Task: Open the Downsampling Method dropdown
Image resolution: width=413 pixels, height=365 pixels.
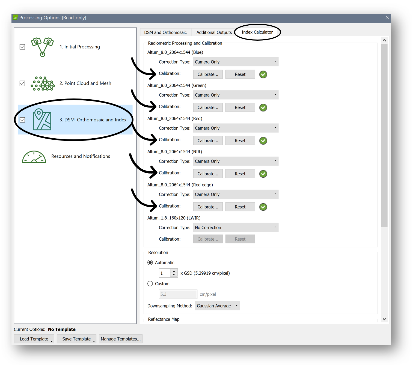Action: click(217, 306)
